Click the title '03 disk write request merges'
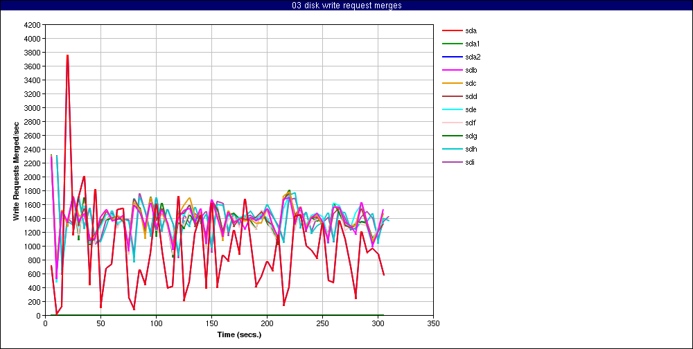This screenshot has width=693, height=349. coord(346,6)
